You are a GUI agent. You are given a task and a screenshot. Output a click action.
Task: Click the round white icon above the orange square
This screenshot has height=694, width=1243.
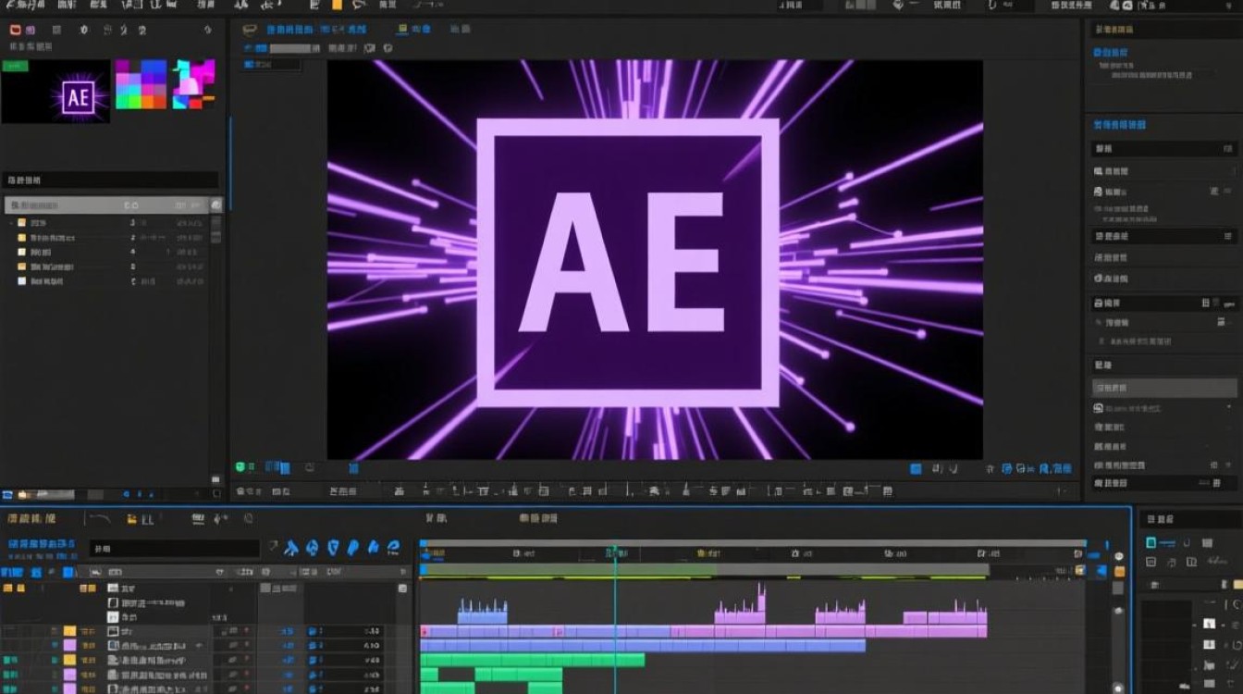pyautogui.click(x=1119, y=556)
